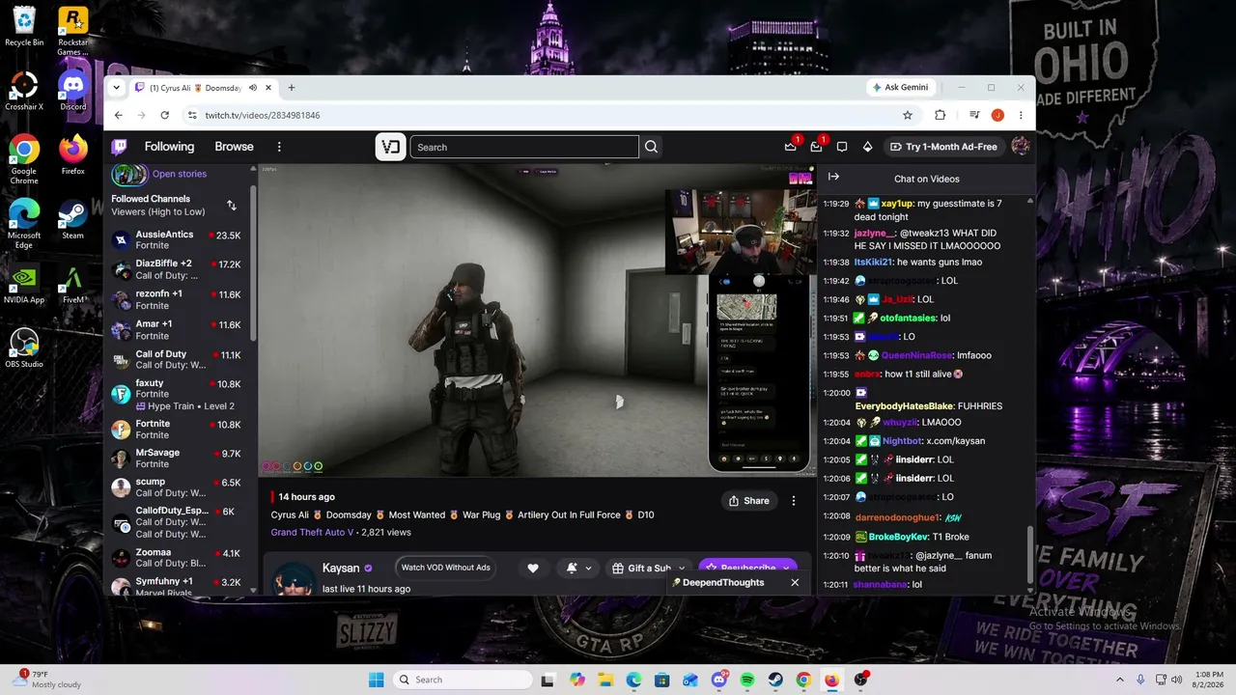1236x695 pixels.
Task: Open OBS Studio desktop shortcut
Action: 24,348
